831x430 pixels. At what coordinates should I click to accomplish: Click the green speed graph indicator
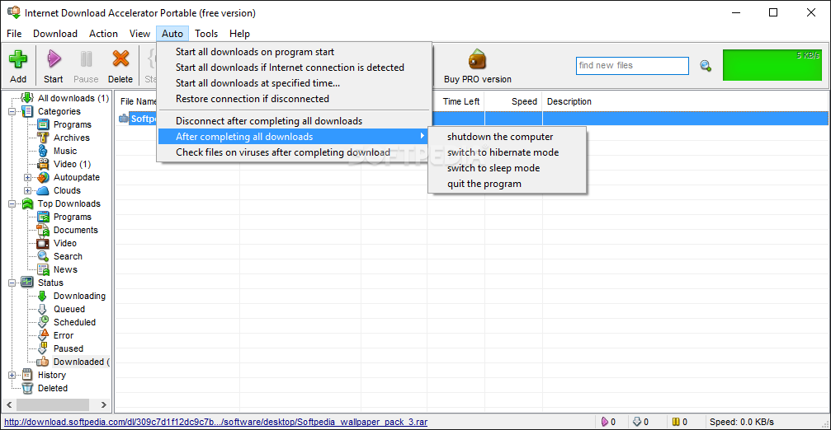click(772, 65)
